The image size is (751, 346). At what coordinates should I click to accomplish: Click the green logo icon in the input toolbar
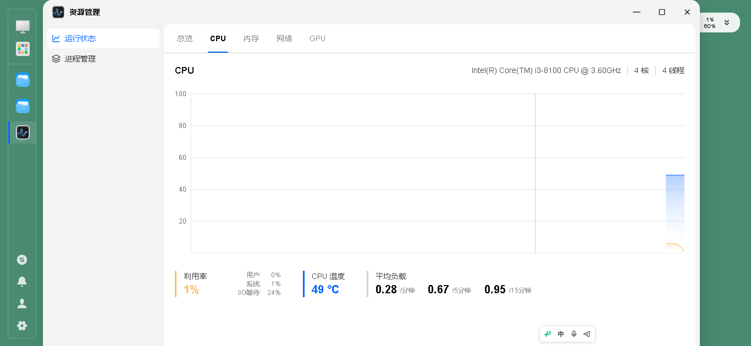[x=548, y=334]
